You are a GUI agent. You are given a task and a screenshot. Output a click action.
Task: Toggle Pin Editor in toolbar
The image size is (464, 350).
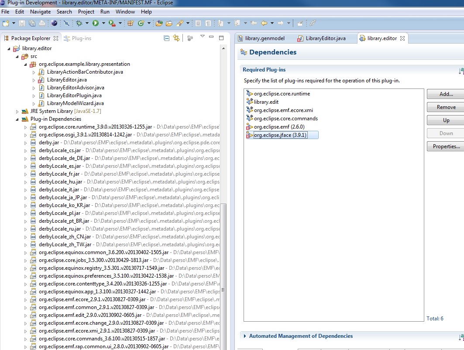pos(300,23)
